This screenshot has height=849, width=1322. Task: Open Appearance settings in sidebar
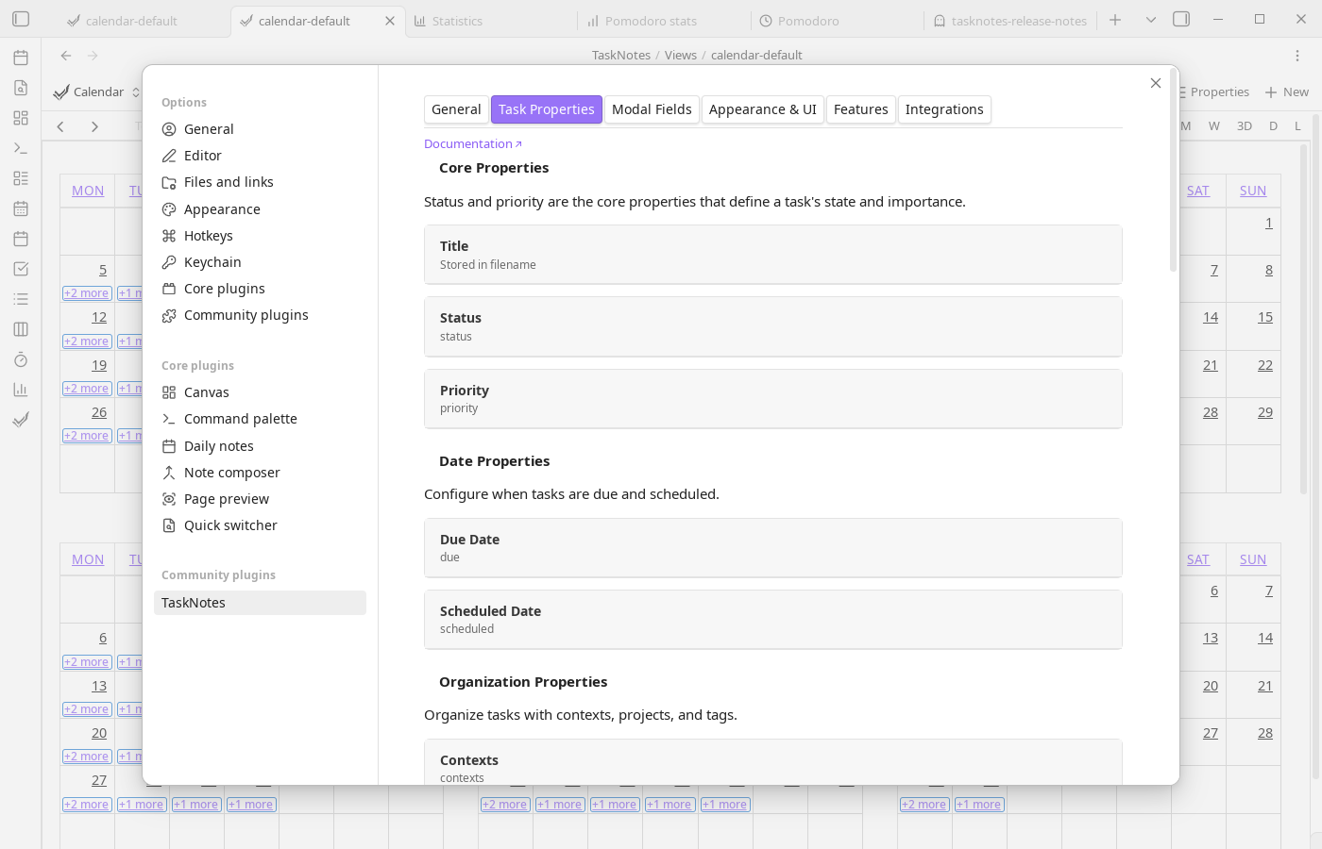260,209
